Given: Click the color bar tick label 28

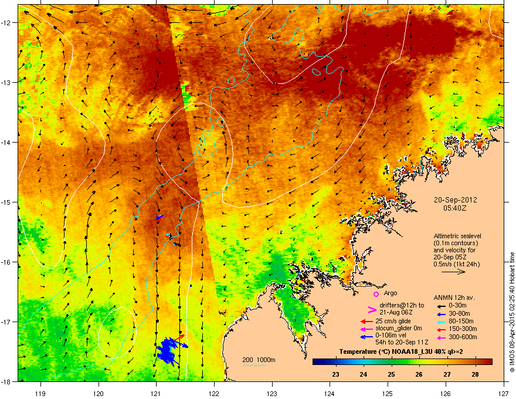Looking at the screenshot, I should point(475,374).
